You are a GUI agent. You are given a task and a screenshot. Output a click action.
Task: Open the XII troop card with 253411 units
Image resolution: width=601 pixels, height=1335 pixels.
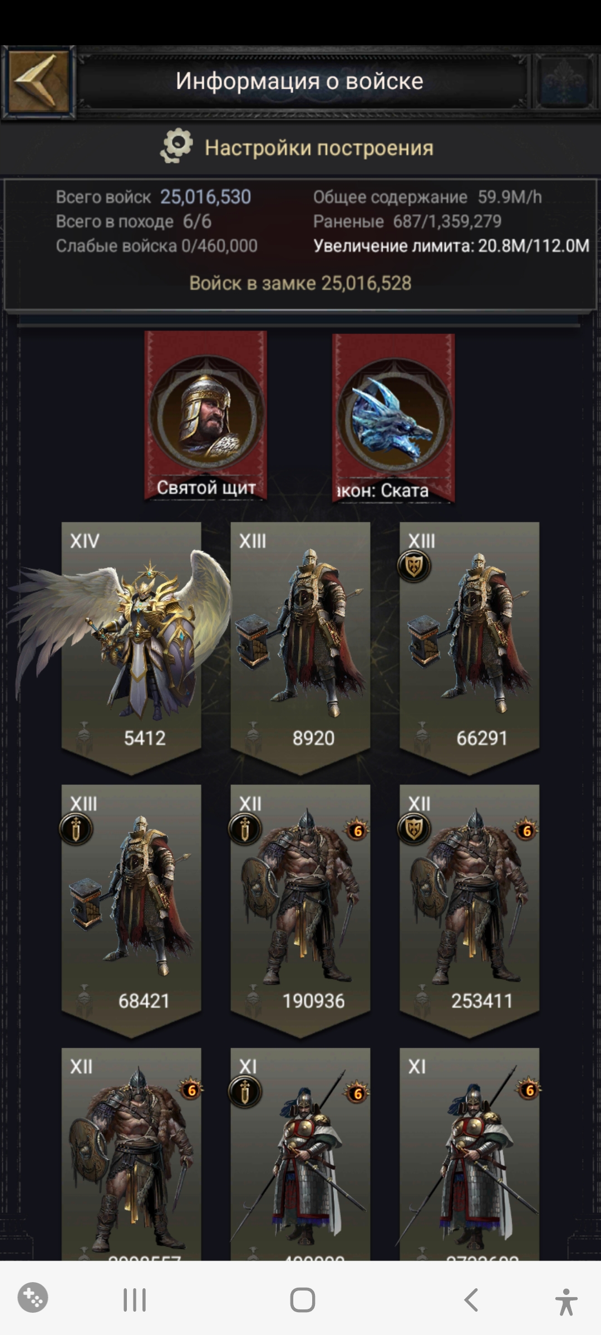[x=470, y=910]
